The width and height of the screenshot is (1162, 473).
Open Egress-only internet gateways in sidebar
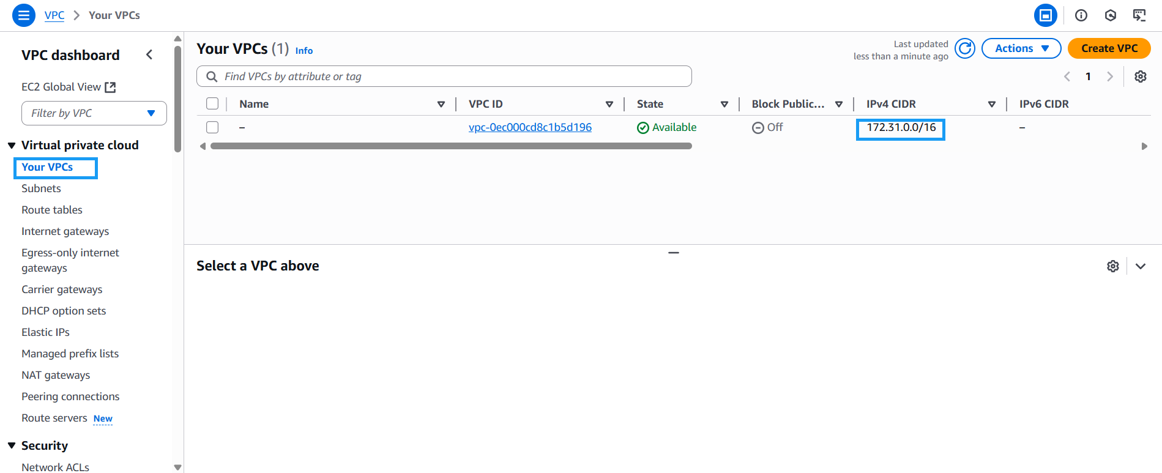click(x=70, y=260)
